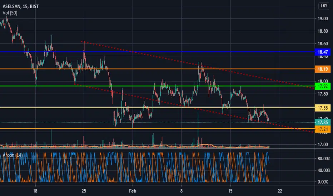The height and width of the screenshot is (196, 333).
Task: Click the 80.00% Aroon scale value
Action: point(324,159)
